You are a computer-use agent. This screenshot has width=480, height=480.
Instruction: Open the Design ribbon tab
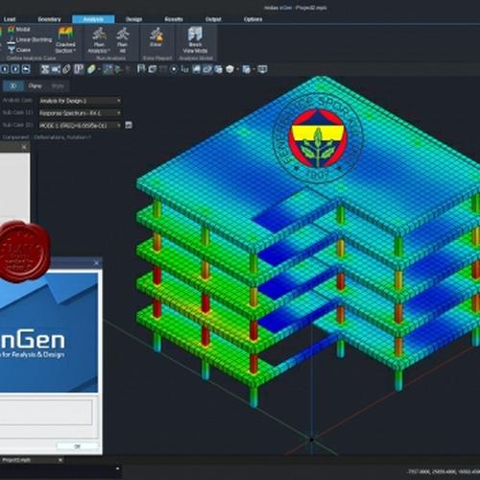point(133,19)
